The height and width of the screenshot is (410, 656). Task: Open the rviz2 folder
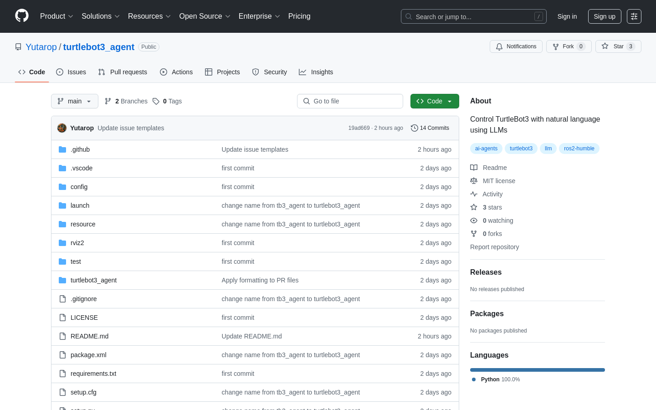(77, 243)
